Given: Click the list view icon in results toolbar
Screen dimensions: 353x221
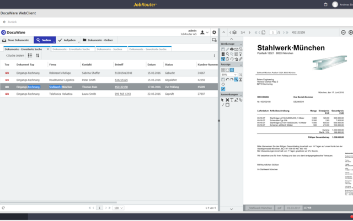Looking at the screenshot, I should point(30,56).
